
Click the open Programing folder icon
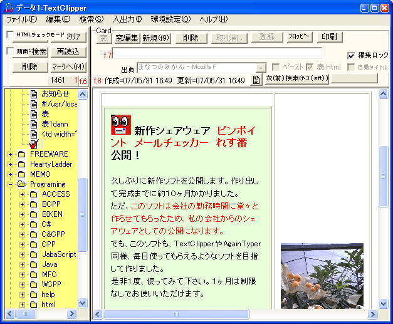click(x=22, y=184)
